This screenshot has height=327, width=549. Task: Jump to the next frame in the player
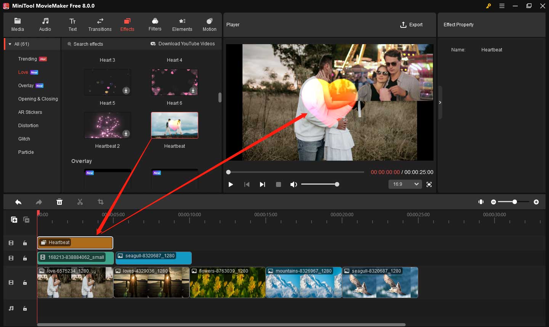coord(262,184)
